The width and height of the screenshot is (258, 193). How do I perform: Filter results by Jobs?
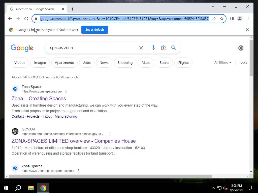pyautogui.click(x=87, y=63)
